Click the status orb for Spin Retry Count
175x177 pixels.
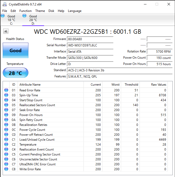tap(6, 120)
